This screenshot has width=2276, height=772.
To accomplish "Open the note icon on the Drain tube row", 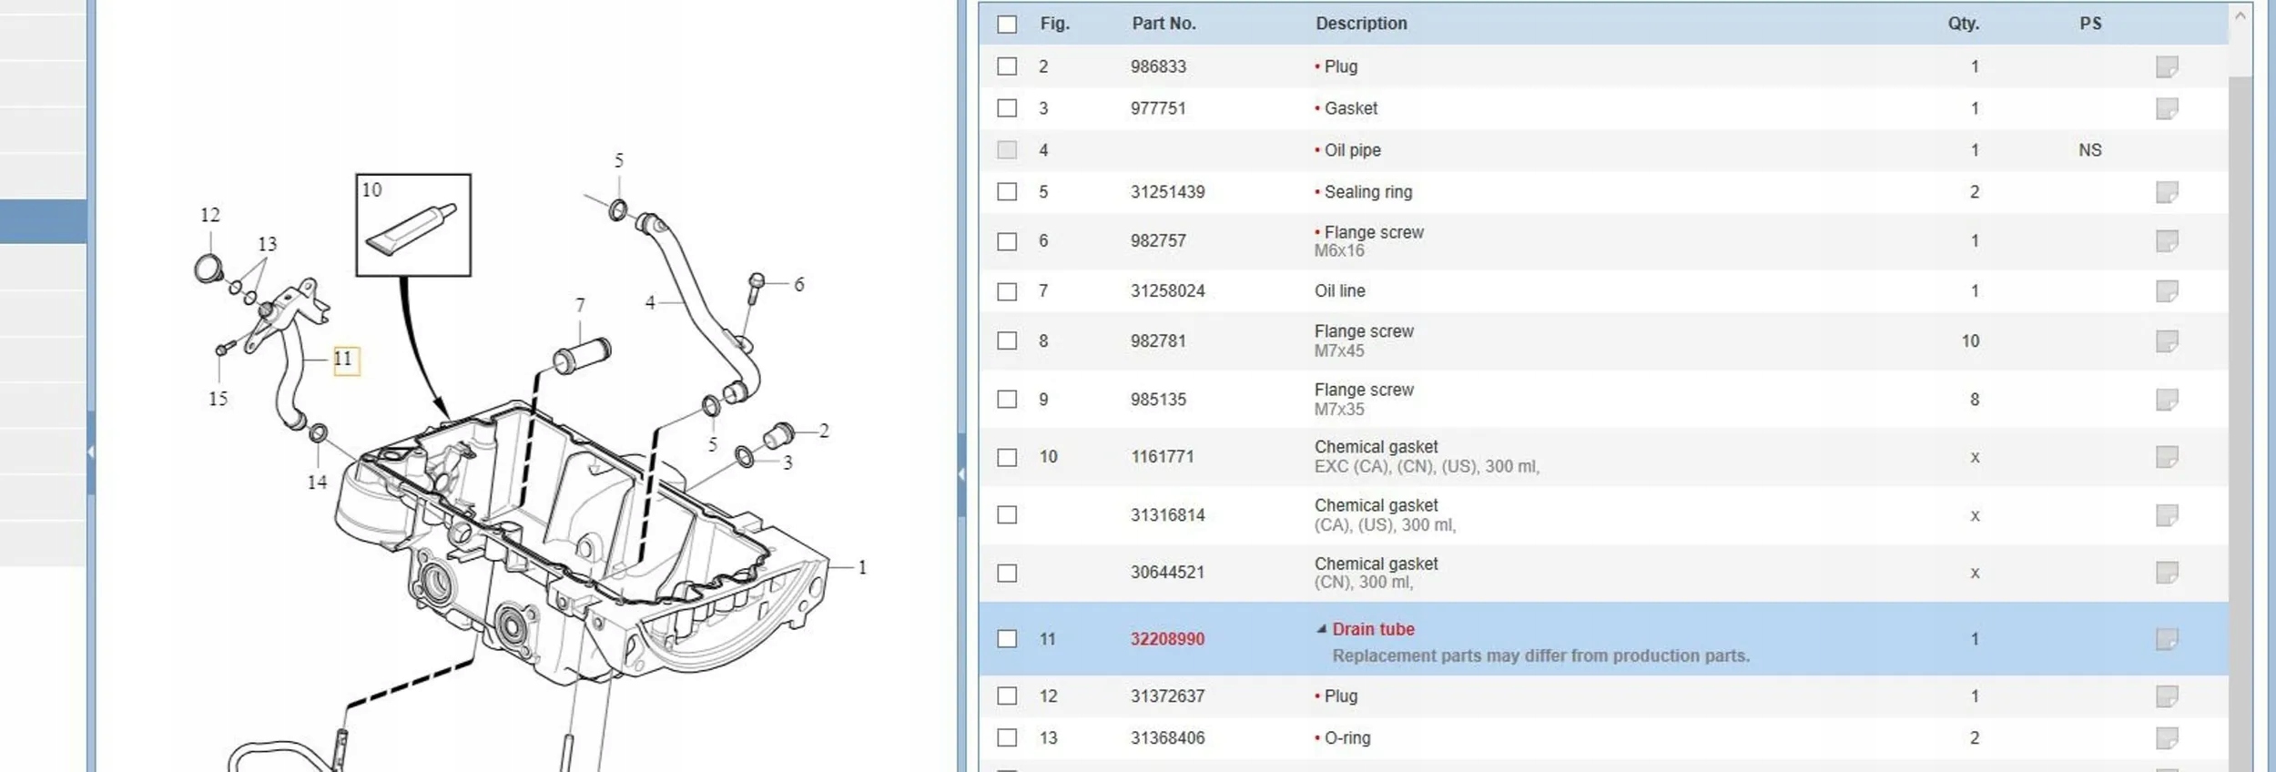I will click(2167, 639).
